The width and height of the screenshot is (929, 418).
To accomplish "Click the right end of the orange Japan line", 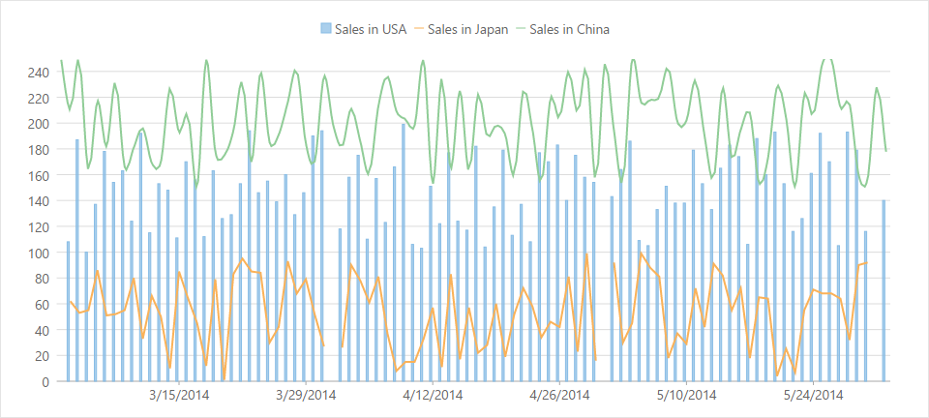I will 866,263.
